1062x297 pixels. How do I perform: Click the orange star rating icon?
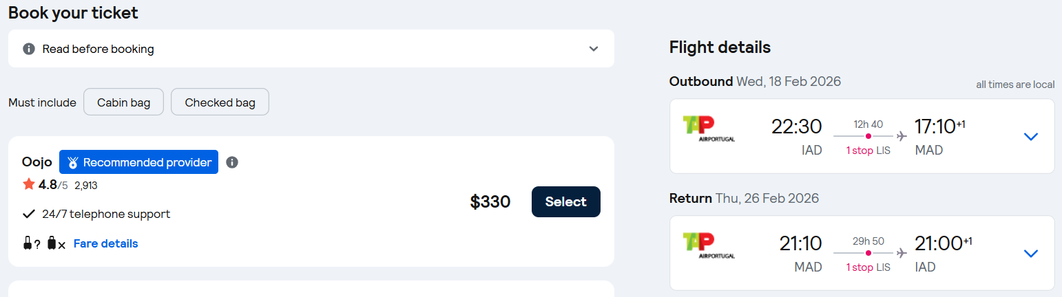click(29, 184)
